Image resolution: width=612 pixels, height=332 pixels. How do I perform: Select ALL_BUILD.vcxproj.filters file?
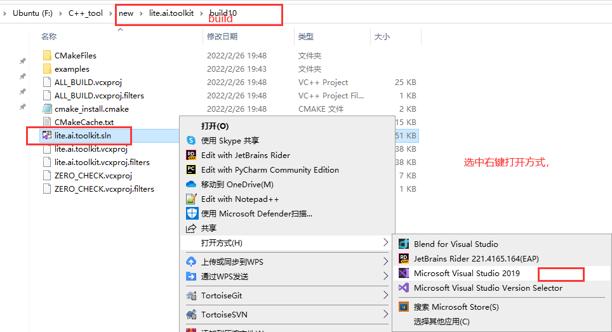click(99, 96)
